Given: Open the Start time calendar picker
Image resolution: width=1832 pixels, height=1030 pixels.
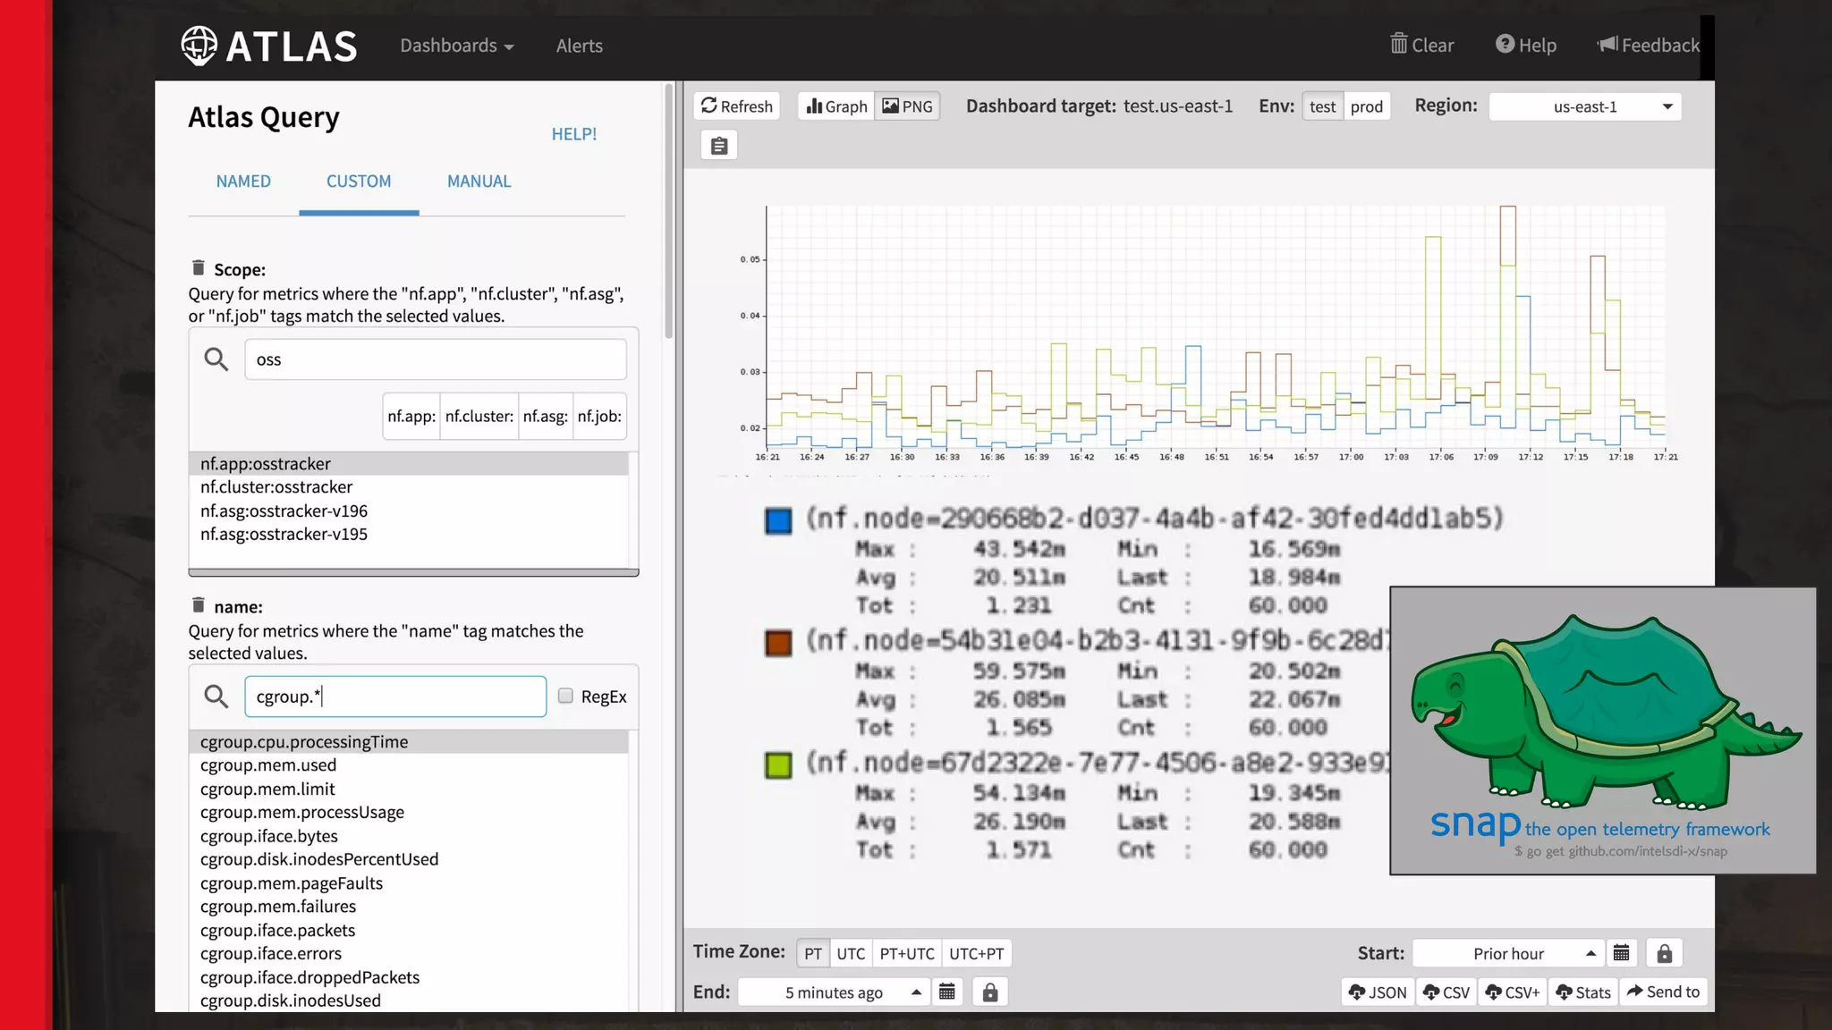Looking at the screenshot, I should point(1621,953).
